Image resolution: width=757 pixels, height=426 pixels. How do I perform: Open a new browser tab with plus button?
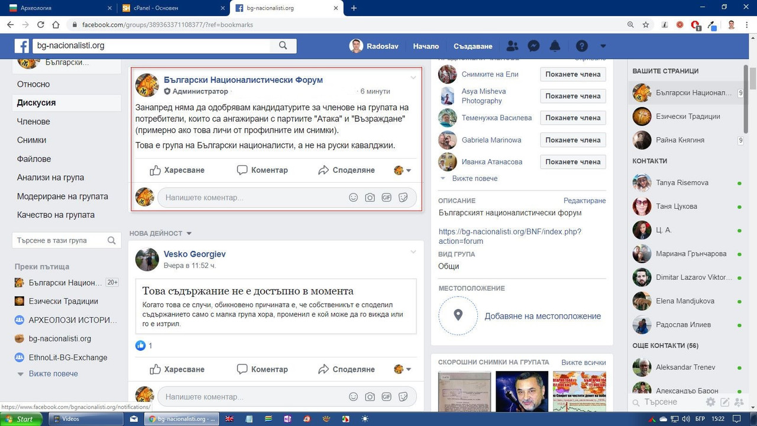(x=354, y=8)
